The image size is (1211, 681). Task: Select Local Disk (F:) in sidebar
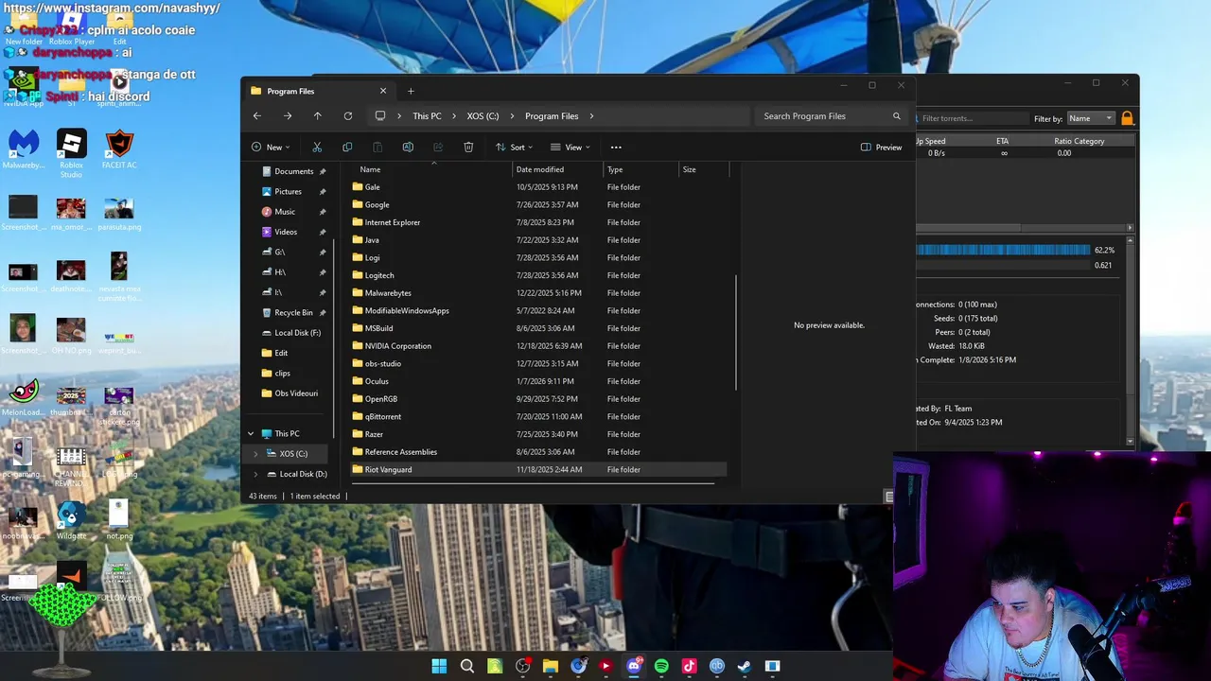coord(297,333)
